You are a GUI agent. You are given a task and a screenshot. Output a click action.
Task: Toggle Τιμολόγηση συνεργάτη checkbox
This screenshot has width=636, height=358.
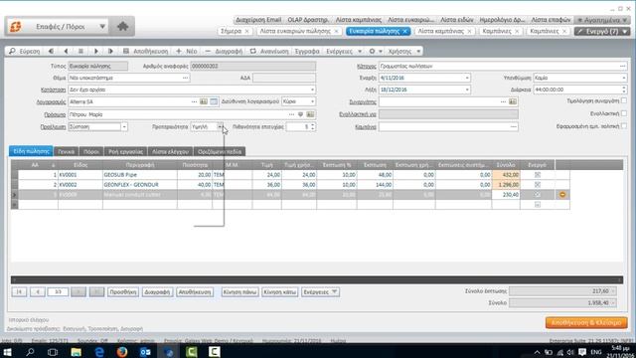[x=624, y=100]
